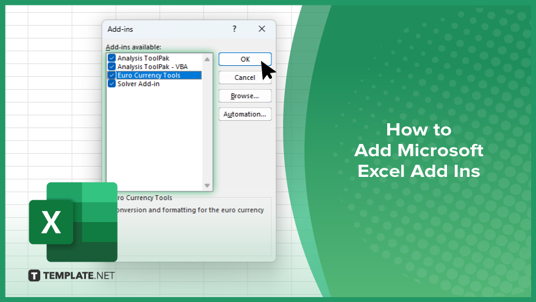536x302 pixels.
Task: Open the Browse... file dialog
Action: (x=245, y=96)
